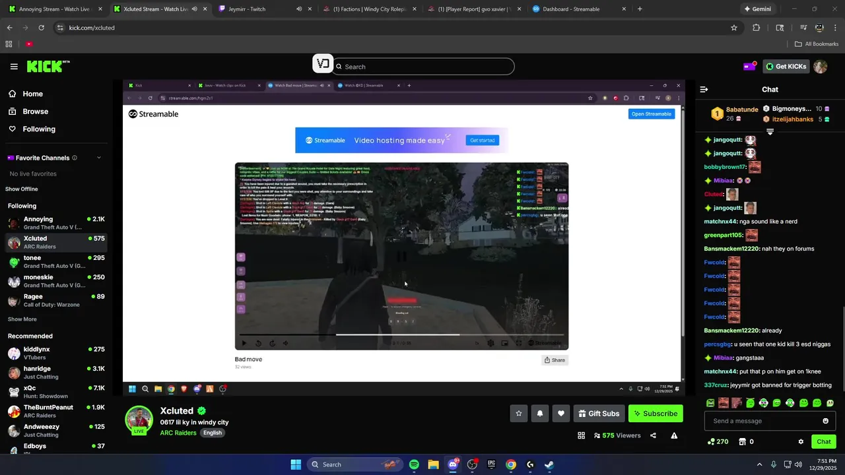
Task: Click the green Subscribe button
Action: tap(656, 414)
